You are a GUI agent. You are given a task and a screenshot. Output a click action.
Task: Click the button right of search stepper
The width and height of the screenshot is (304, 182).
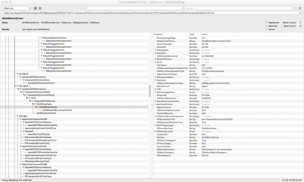coord(299,8)
